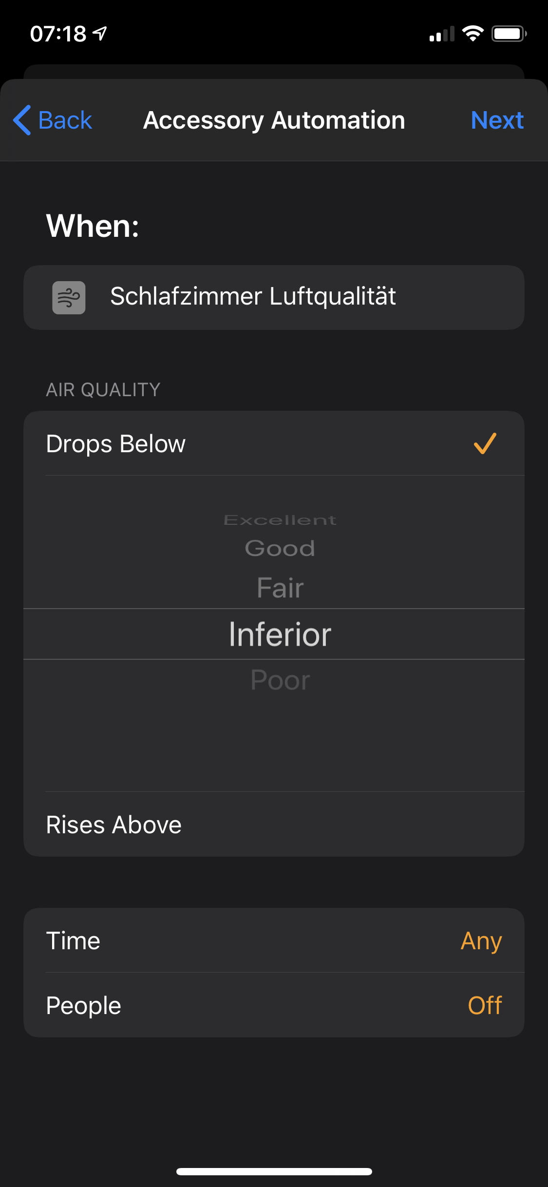
Task: Tap the battery indicator in status bar
Action: click(509, 34)
